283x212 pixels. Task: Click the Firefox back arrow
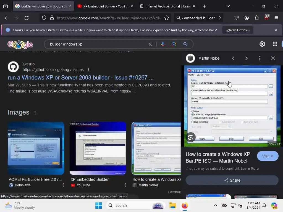(7, 18)
